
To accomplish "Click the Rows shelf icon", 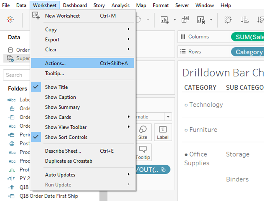I will pos(183,51).
